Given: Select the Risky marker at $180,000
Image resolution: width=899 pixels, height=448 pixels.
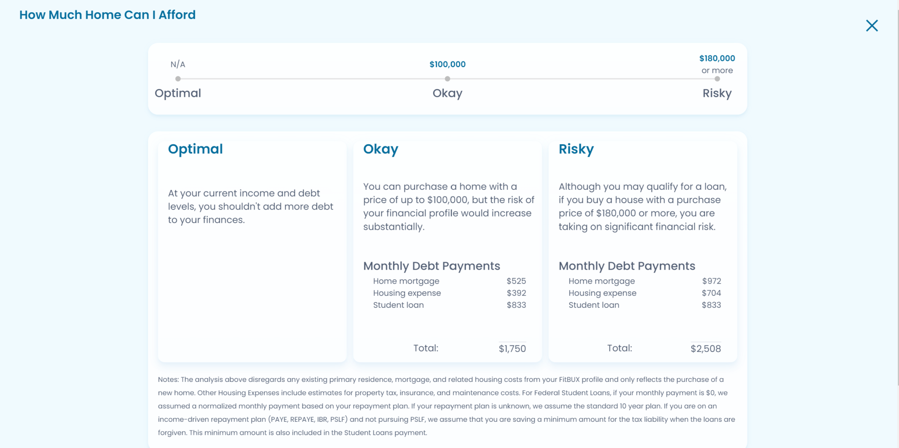Looking at the screenshot, I should pyautogui.click(x=717, y=79).
